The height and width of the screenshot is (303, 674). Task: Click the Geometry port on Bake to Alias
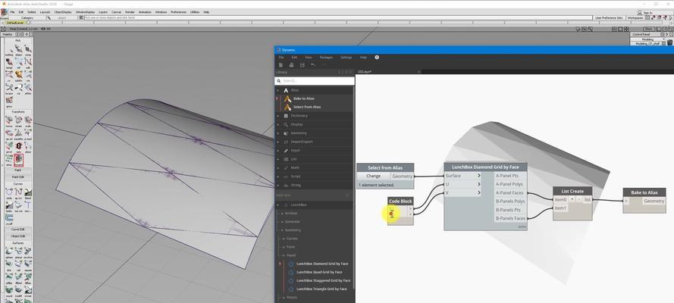tap(654, 201)
